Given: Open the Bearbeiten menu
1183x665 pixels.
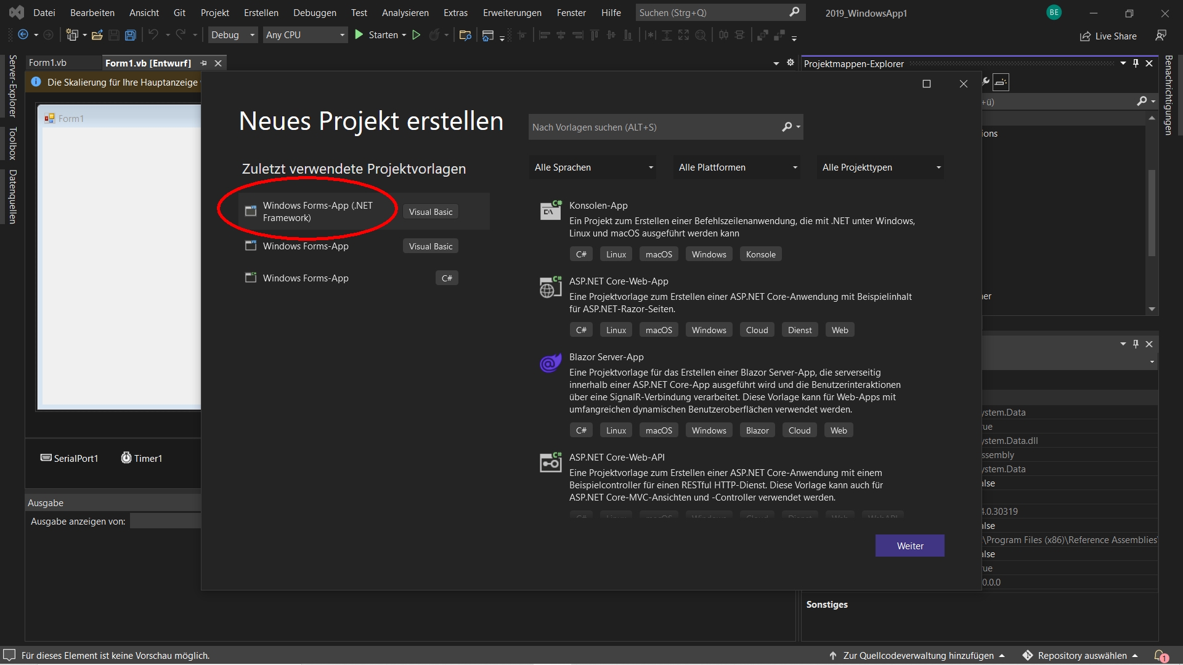Looking at the screenshot, I should click(x=92, y=12).
